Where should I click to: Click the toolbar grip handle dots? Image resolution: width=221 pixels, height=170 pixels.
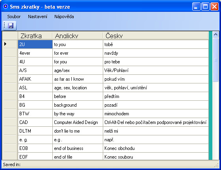pos(4,26)
